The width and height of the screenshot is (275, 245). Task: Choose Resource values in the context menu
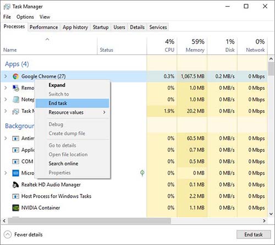click(x=73, y=112)
